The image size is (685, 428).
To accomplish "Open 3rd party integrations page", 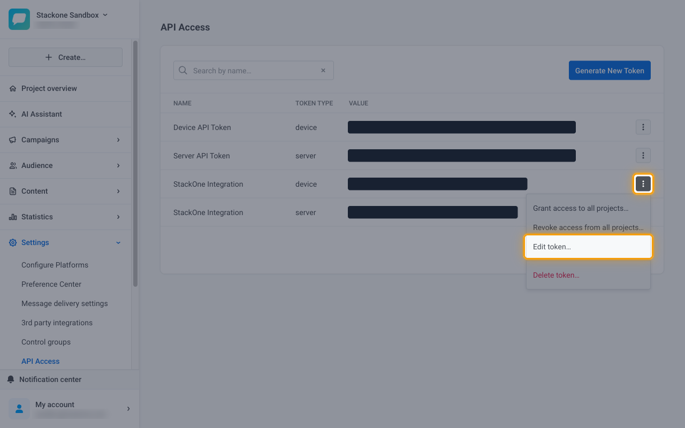I will [57, 323].
